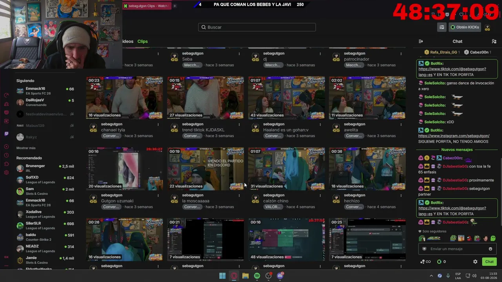Click the Buscar search field

(257, 27)
